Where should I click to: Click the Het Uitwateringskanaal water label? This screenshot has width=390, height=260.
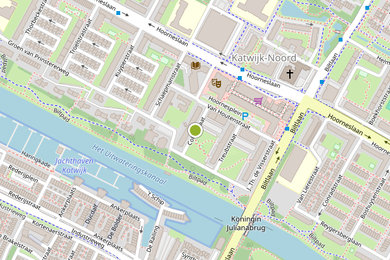[x=129, y=165]
